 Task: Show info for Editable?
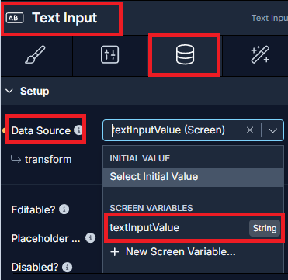64,209
